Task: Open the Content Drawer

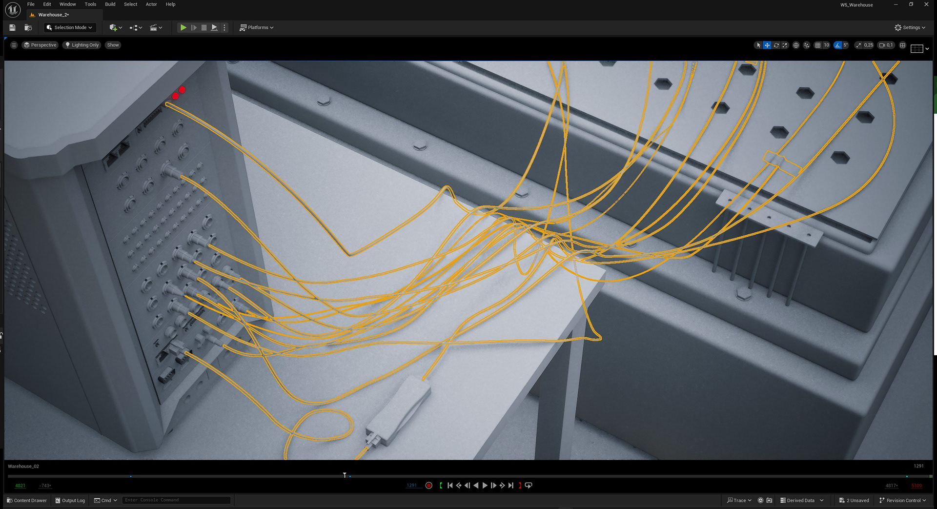Action: click(27, 501)
